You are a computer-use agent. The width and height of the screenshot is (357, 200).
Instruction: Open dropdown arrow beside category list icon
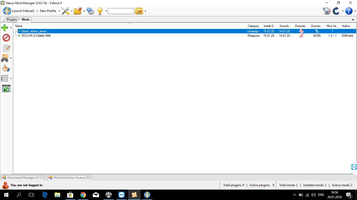point(11,78)
